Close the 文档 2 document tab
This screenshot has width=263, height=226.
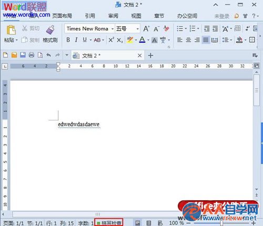(139, 56)
